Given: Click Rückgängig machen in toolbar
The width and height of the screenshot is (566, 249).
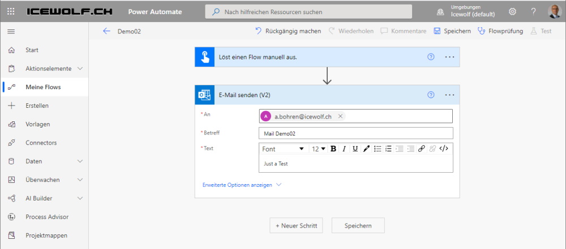Looking at the screenshot, I should click(288, 31).
